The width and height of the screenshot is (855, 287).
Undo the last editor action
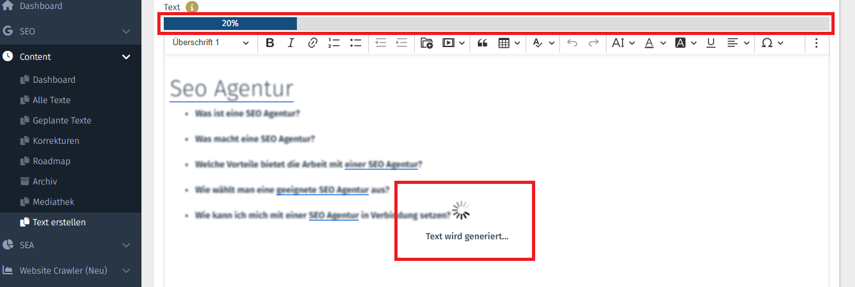tap(572, 43)
